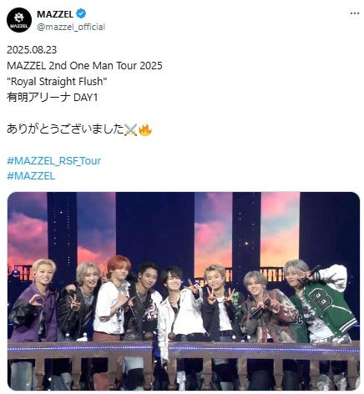Click the fire emoji
The image size is (364, 394).
pyautogui.click(x=145, y=129)
